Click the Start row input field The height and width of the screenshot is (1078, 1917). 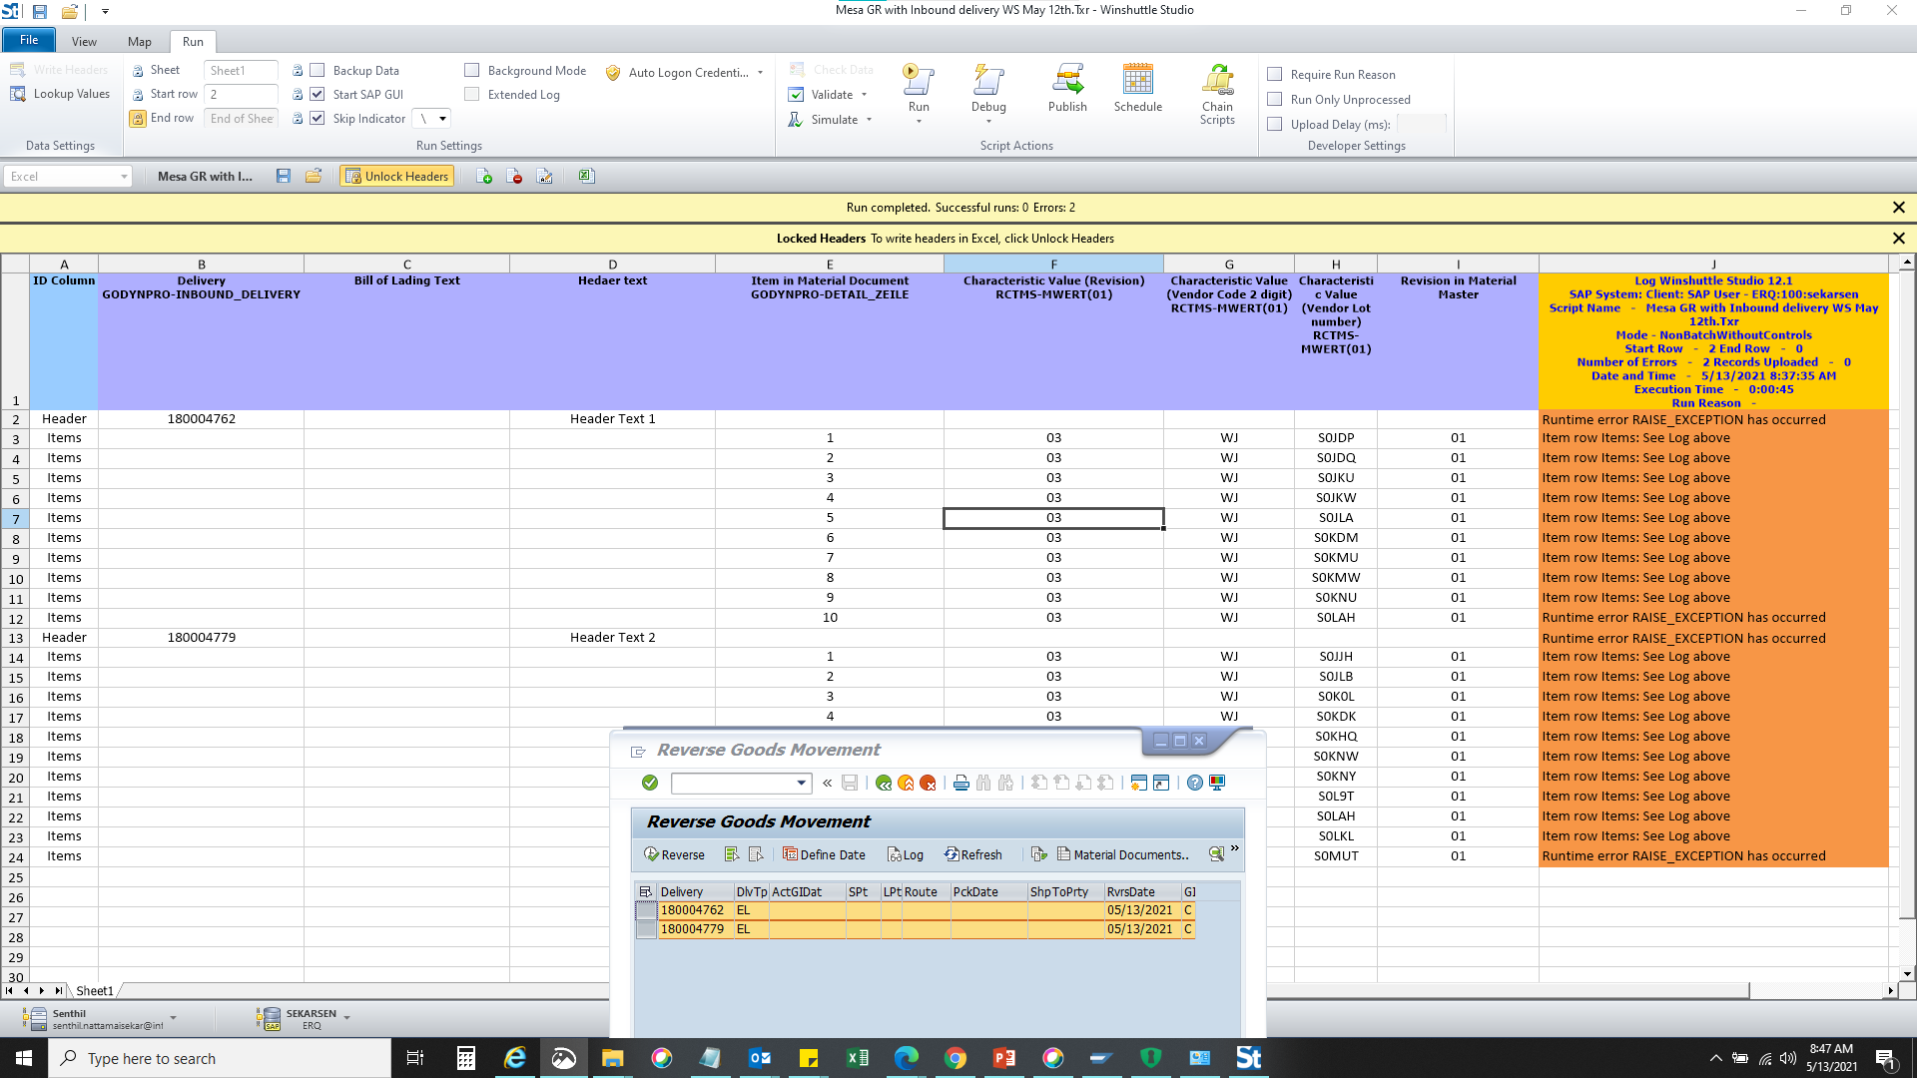pos(241,94)
